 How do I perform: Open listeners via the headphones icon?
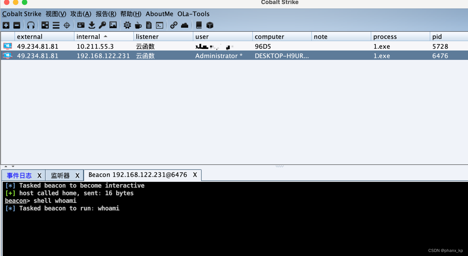pyautogui.click(x=31, y=25)
